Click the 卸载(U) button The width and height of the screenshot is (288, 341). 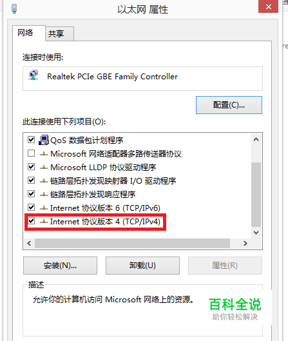tap(142, 266)
